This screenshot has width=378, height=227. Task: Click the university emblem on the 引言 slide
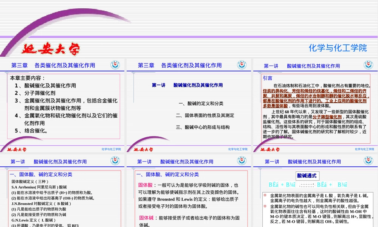[x=368, y=65]
